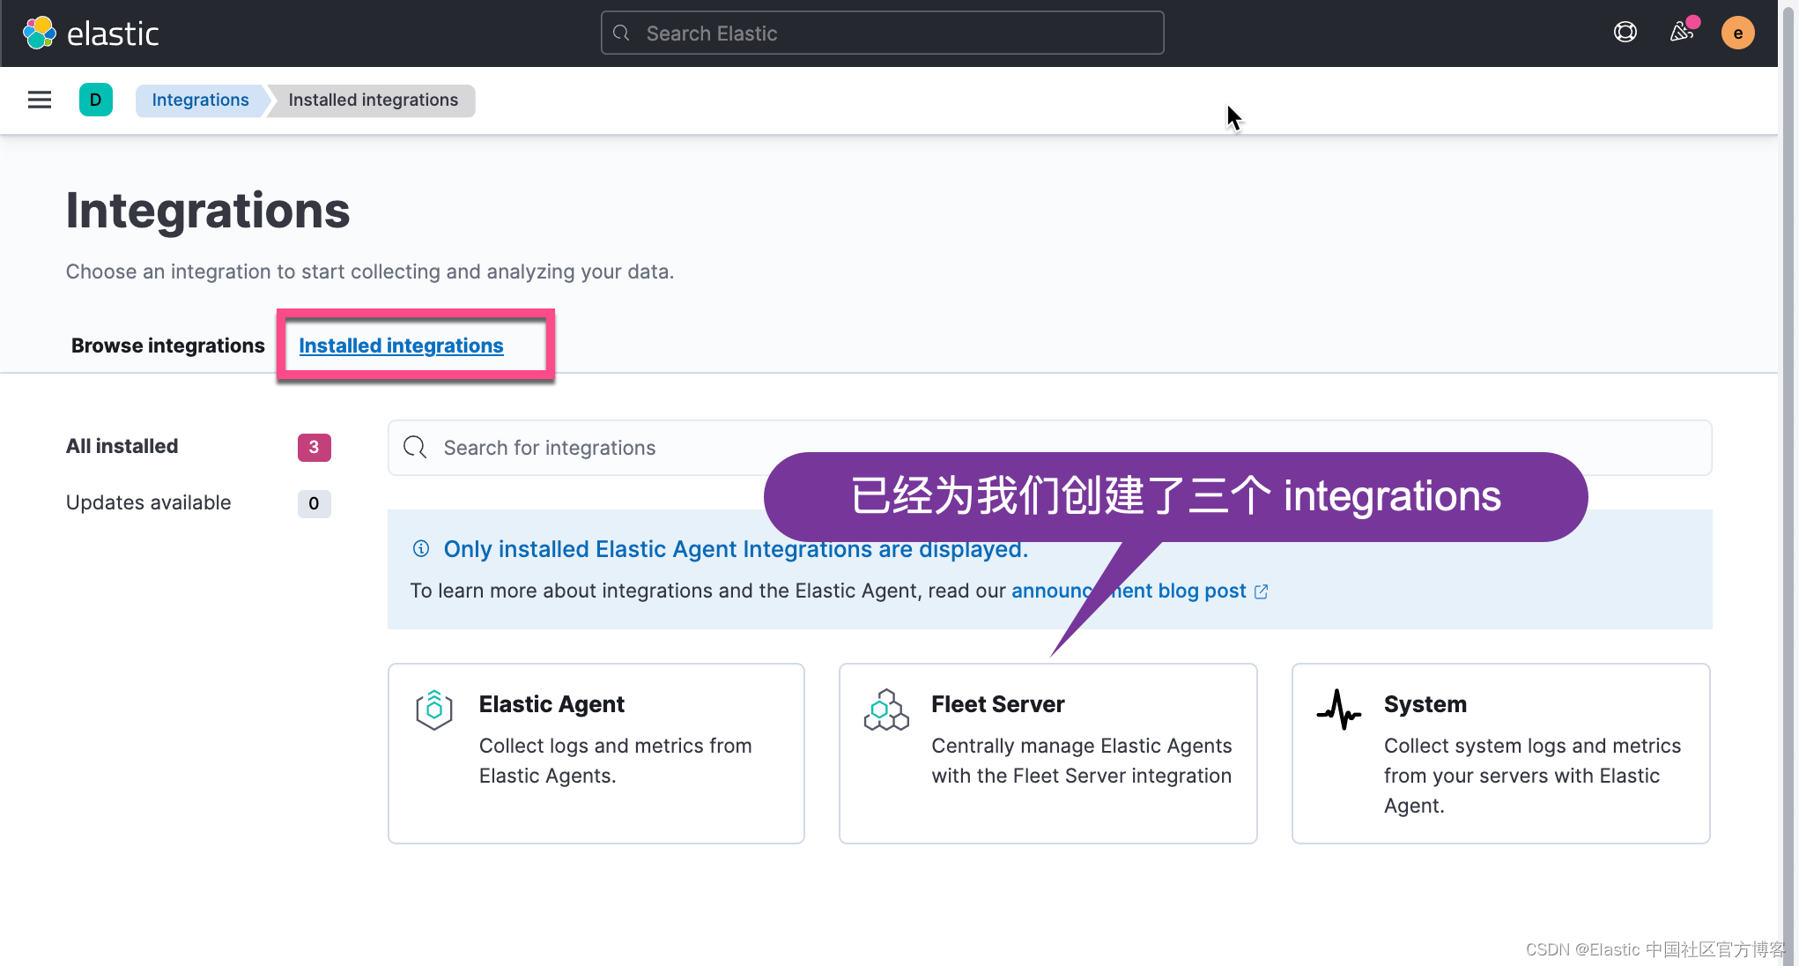Open the hamburger navigation menu
Screen dimensions: 1799x966
[x=40, y=100]
